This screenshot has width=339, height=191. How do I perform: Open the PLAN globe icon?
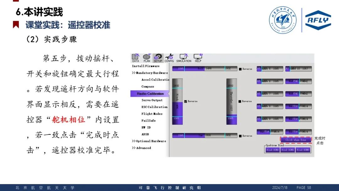click(147, 58)
